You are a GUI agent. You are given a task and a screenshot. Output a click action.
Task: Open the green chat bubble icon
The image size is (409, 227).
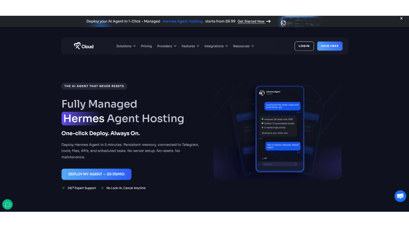8,205
